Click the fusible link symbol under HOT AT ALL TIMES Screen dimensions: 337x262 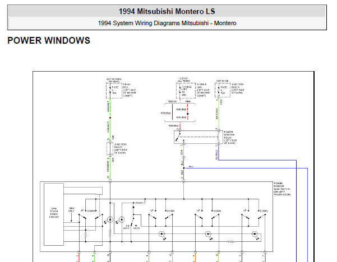pos(180,91)
